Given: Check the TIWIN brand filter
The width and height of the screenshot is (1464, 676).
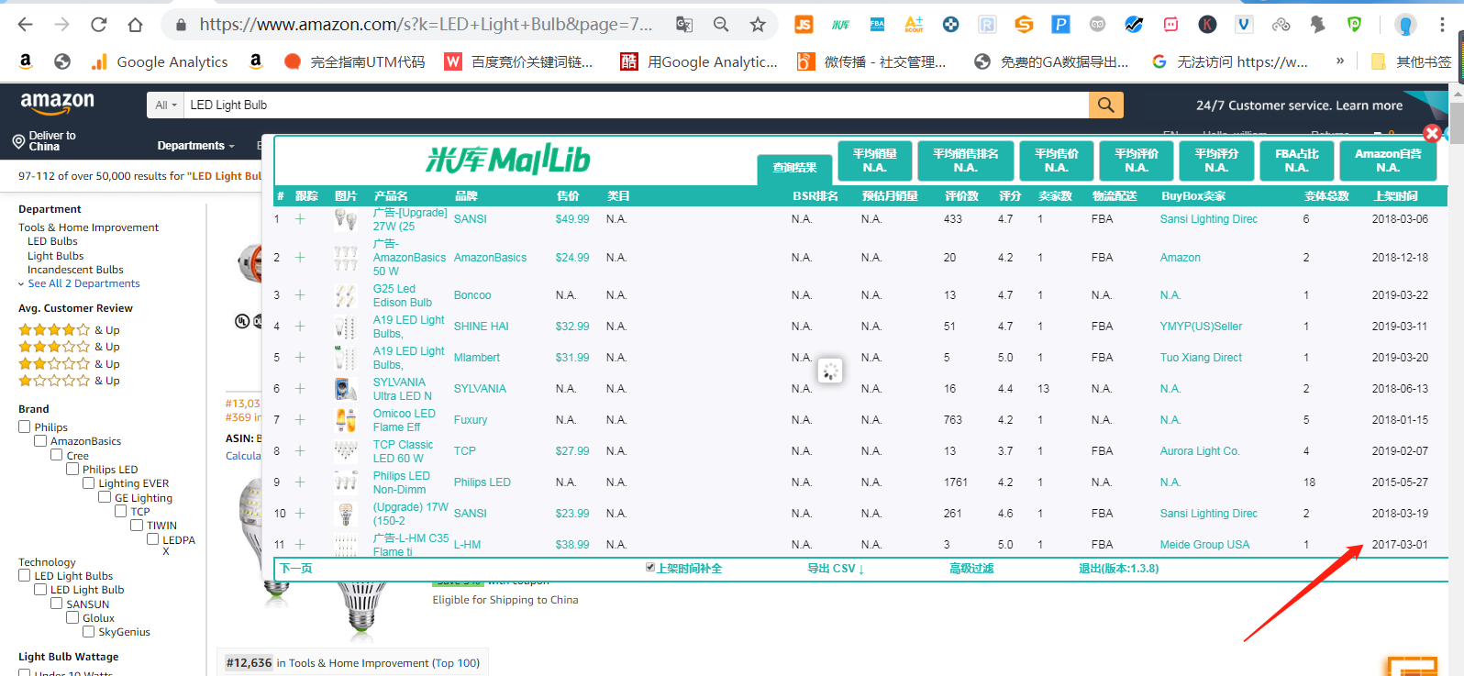Looking at the screenshot, I should coord(137,526).
